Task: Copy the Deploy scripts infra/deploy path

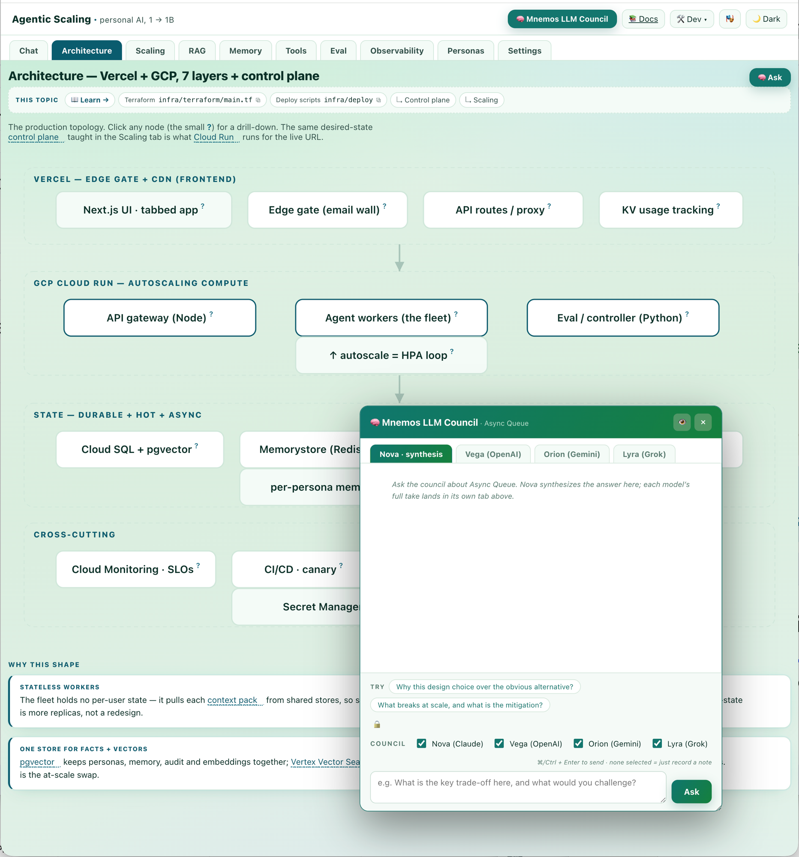Action: pyautogui.click(x=378, y=100)
